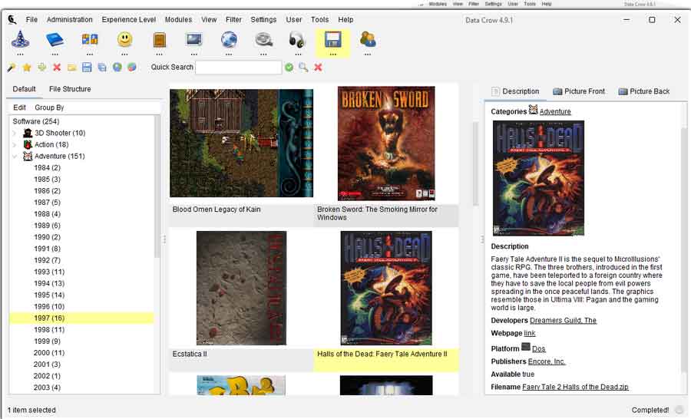691x419 pixels.
Task: Open the Settings menu
Action: (x=263, y=20)
